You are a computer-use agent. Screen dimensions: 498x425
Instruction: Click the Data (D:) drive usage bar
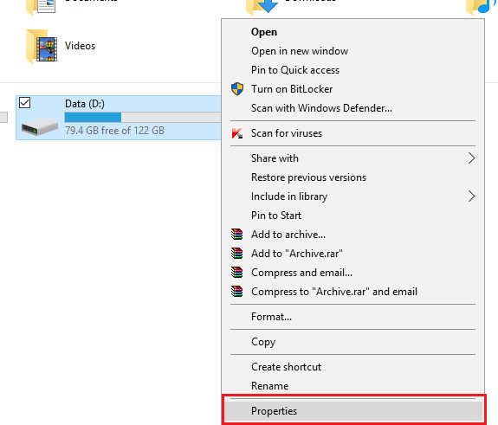coord(143,118)
